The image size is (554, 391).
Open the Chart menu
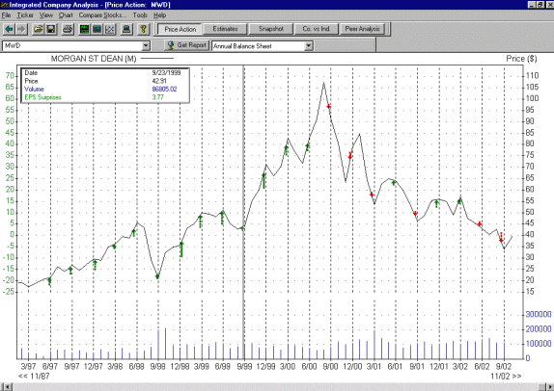(66, 15)
